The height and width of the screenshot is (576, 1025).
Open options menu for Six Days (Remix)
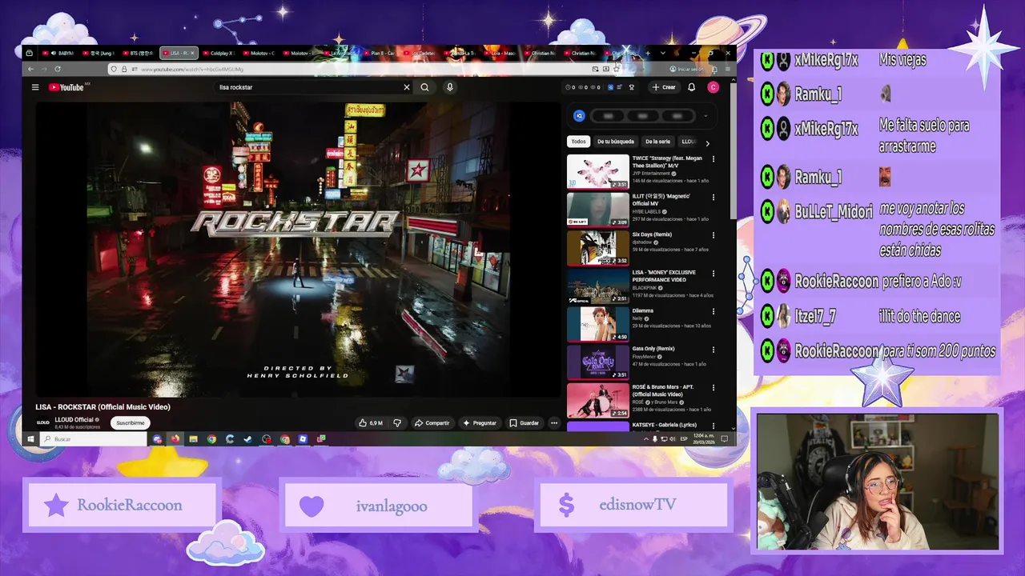coord(713,236)
